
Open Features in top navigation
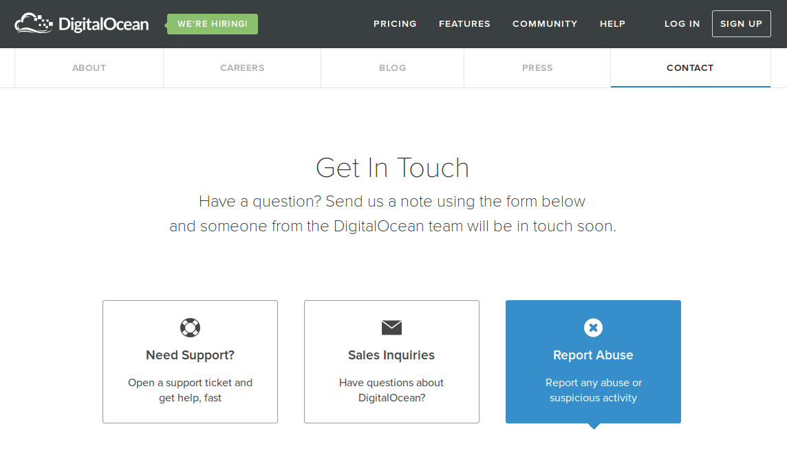(x=464, y=23)
